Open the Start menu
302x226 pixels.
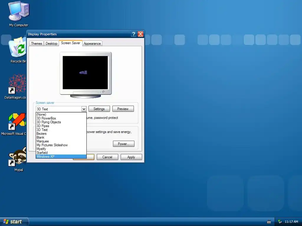14,222
